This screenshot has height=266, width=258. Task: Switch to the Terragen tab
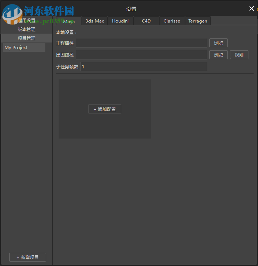click(198, 21)
